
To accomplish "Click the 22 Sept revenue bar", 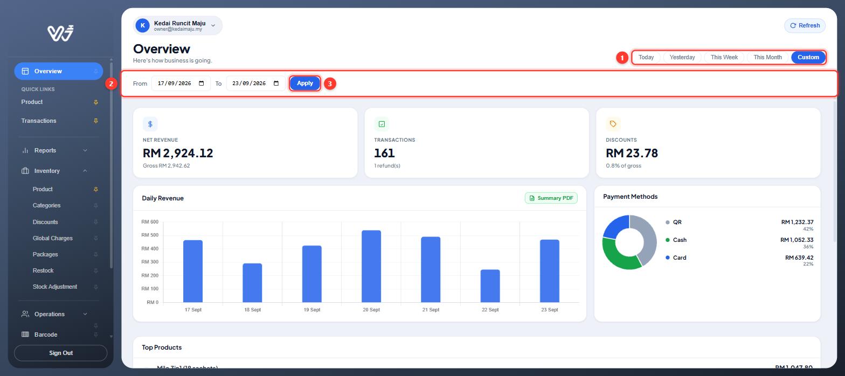I will click(x=490, y=286).
